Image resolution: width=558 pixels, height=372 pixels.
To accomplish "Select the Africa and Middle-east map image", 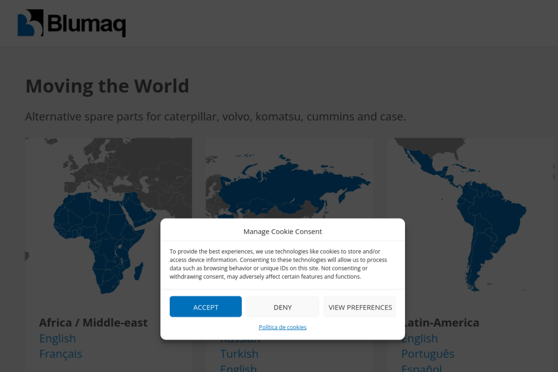I will coord(108,196).
